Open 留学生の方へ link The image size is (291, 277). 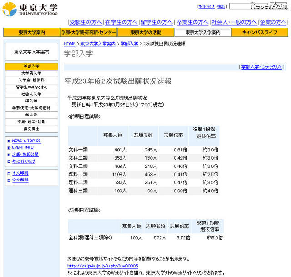157,22
